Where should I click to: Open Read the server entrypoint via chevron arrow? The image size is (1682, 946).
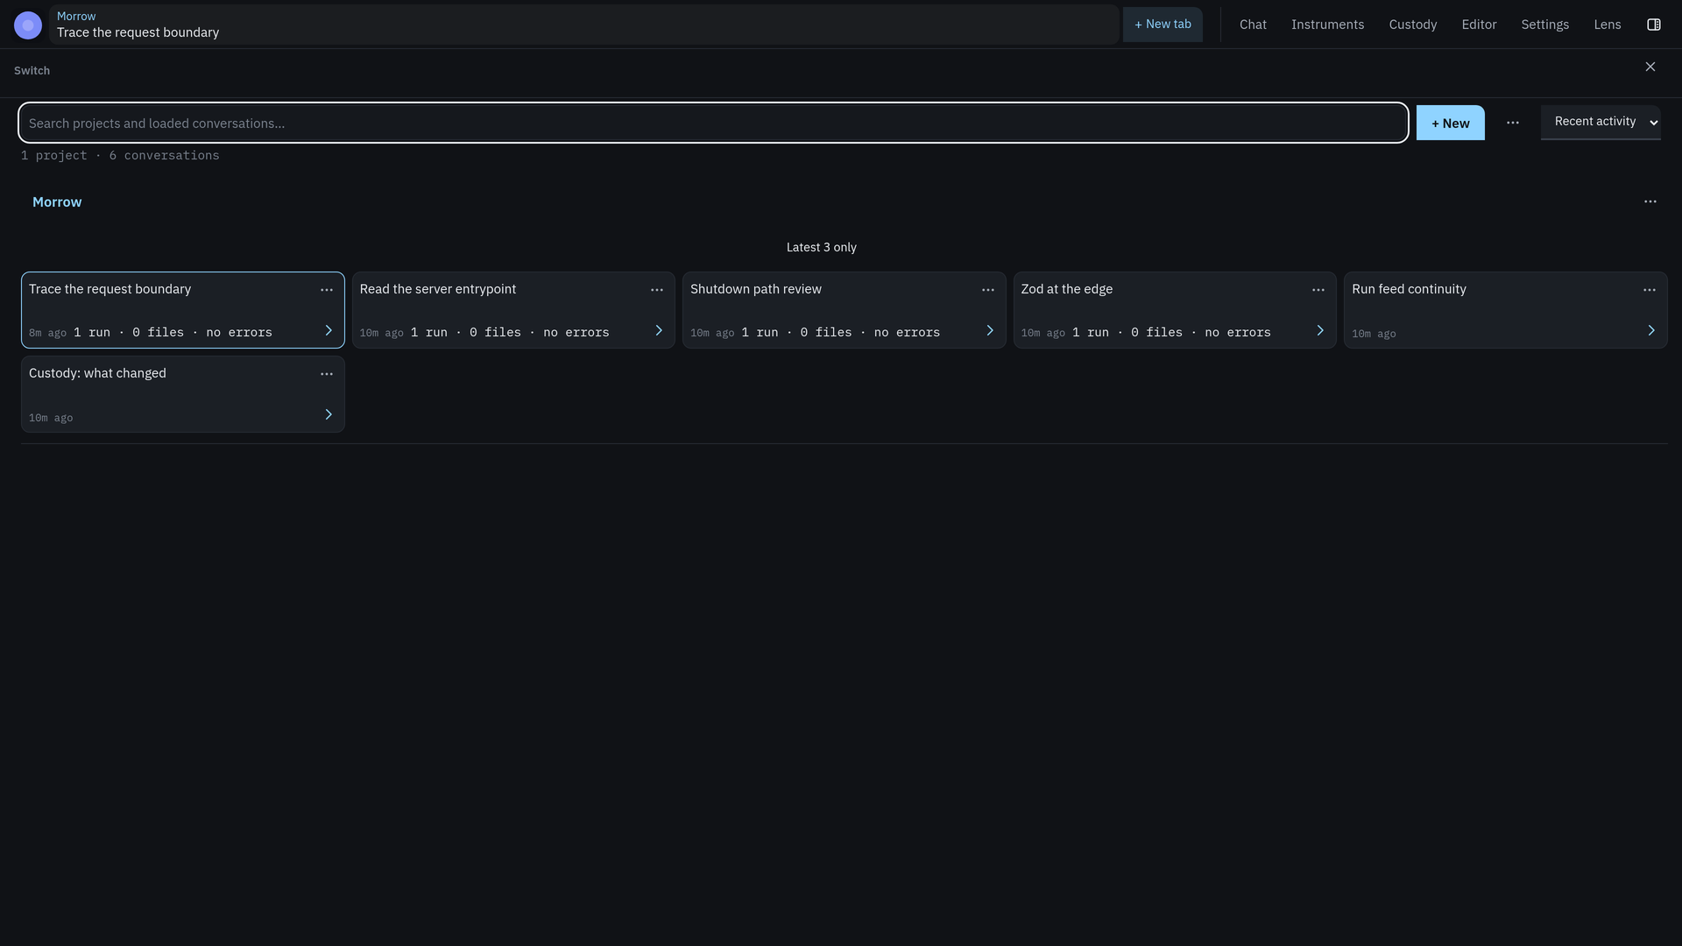click(x=659, y=330)
